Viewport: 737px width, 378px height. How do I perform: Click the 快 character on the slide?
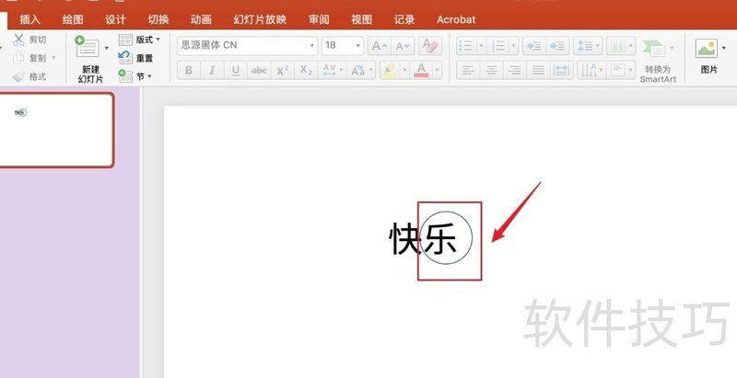point(405,239)
